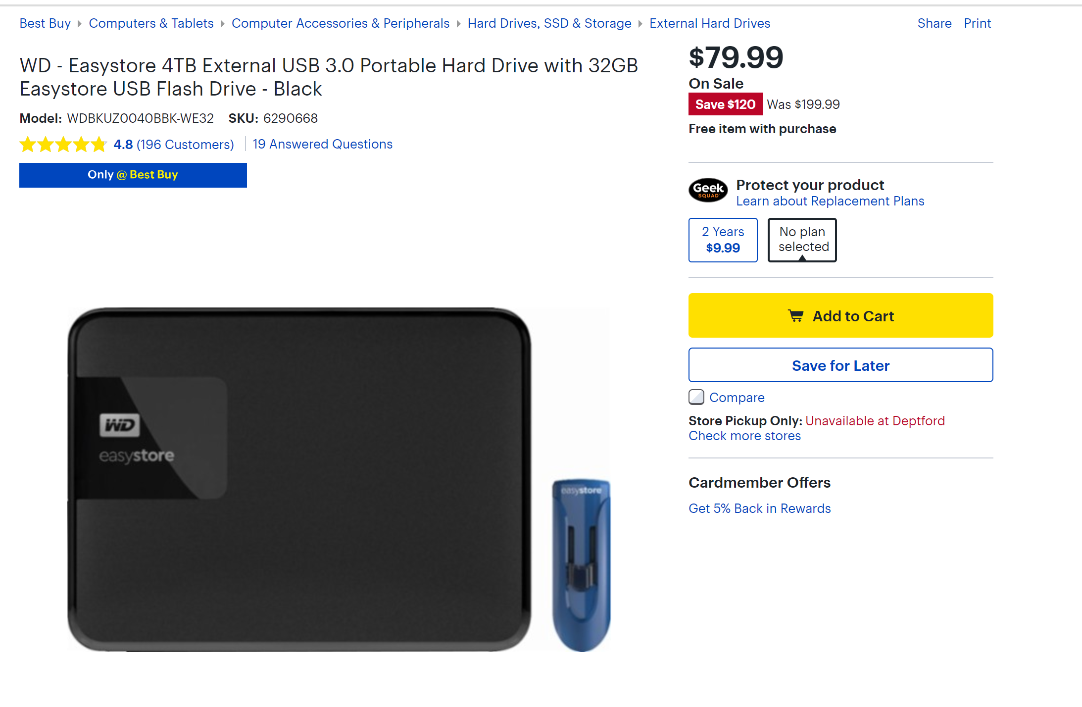
Task: Open the Best Buy breadcrumb link
Action: coord(45,23)
